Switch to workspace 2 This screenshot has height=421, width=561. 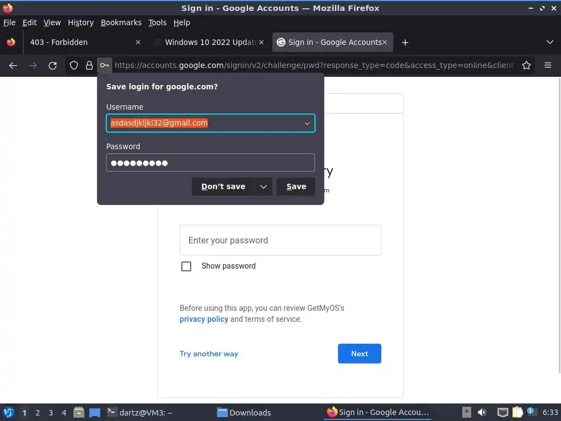coord(38,413)
